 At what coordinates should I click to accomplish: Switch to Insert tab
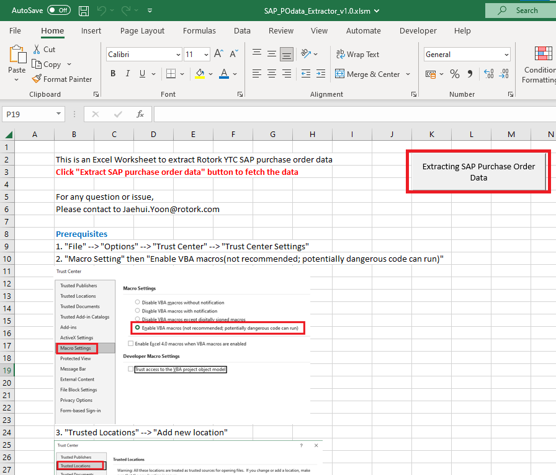pyautogui.click(x=91, y=31)
